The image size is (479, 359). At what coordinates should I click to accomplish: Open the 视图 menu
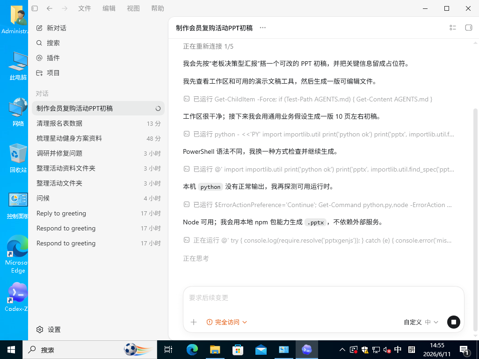pyautogui.click(x=133, y=8)
